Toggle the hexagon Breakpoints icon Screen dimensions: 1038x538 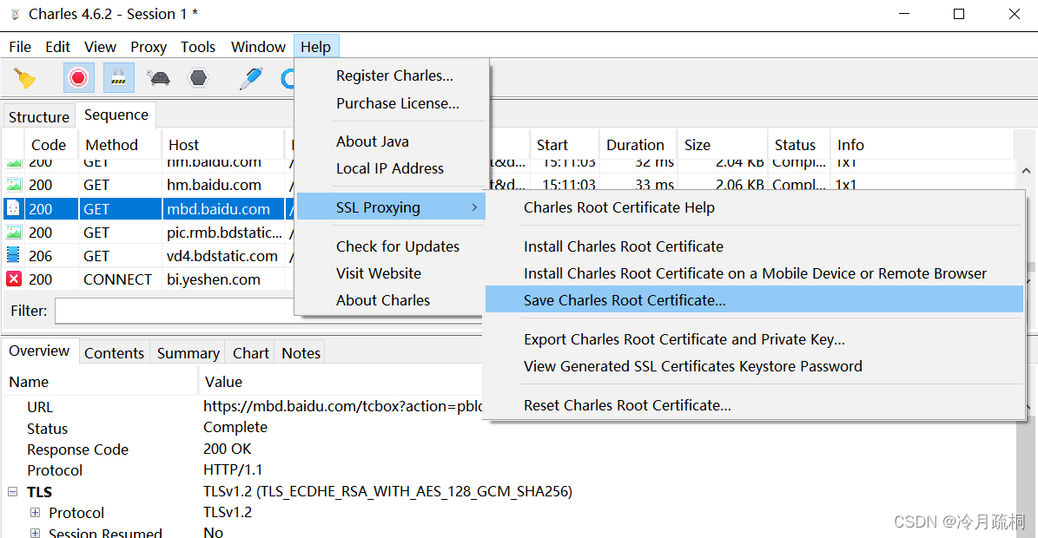198,78
